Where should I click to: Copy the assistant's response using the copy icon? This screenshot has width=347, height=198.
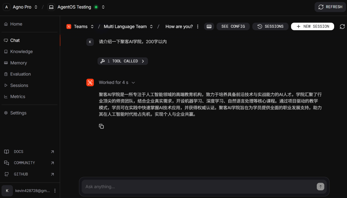pos(101,126)
